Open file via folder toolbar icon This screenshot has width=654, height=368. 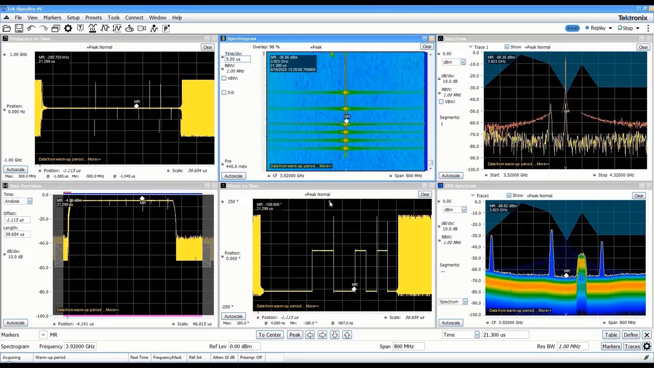(x=7, y=29)
